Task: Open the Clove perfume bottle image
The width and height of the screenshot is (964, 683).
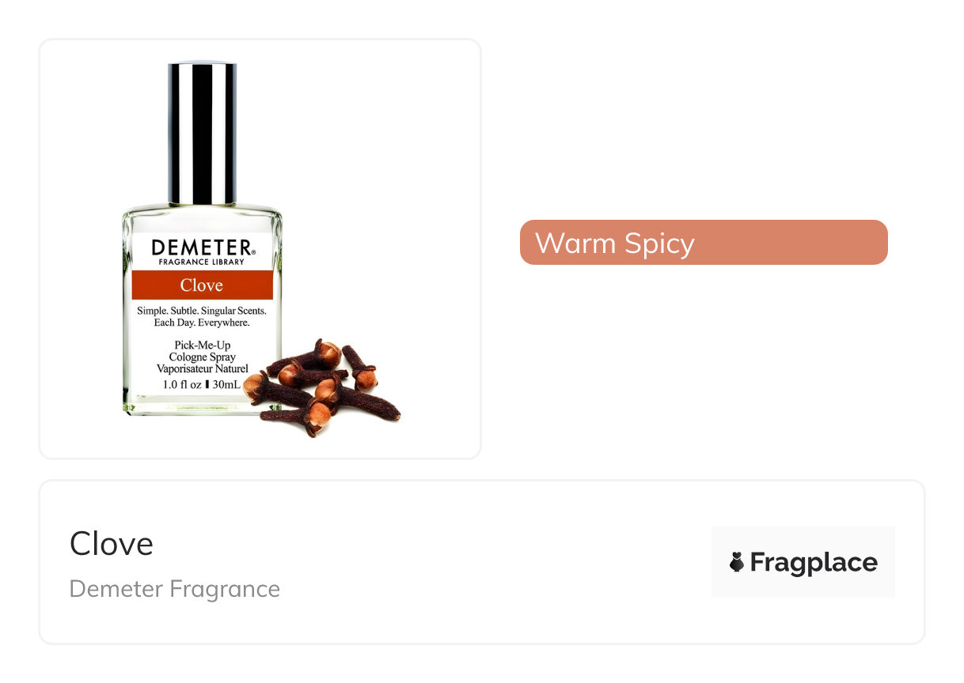Action: click(260, 249)
